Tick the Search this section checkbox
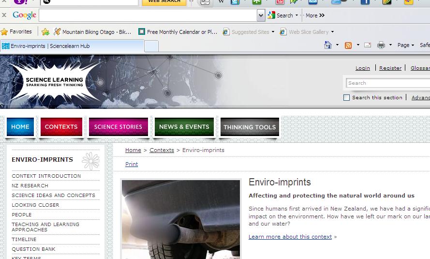The width and height of the screenshot is (430, 259). tap(346, 97)
